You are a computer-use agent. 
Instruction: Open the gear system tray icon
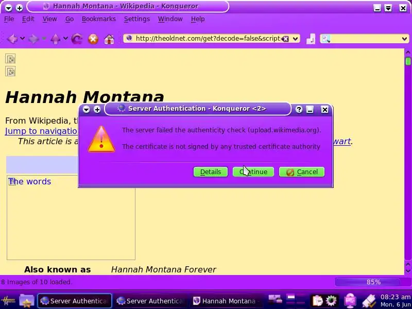331,301
